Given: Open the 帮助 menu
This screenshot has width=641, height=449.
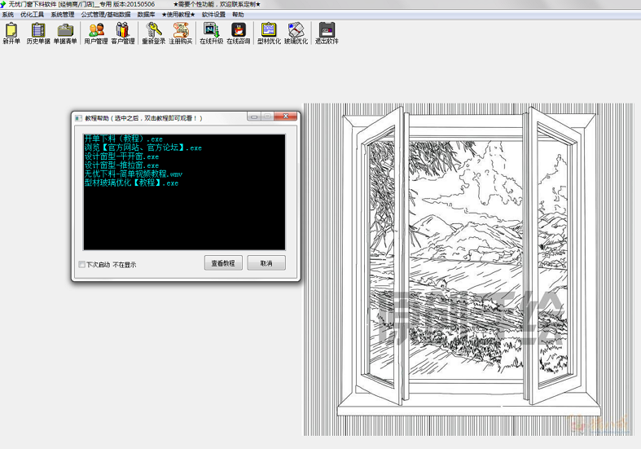Looking at the screenshot, I should pyautogui.click(x=238, y=15).
